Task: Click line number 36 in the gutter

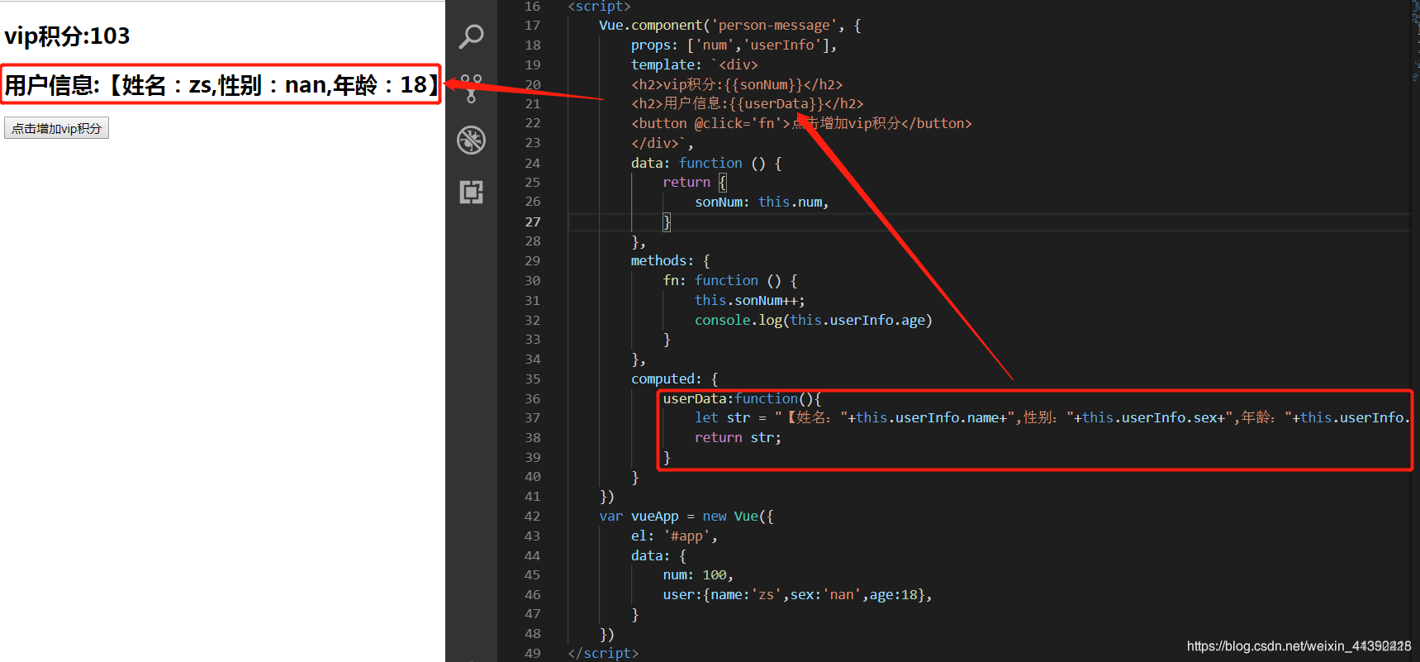Action: click(533, 398)
